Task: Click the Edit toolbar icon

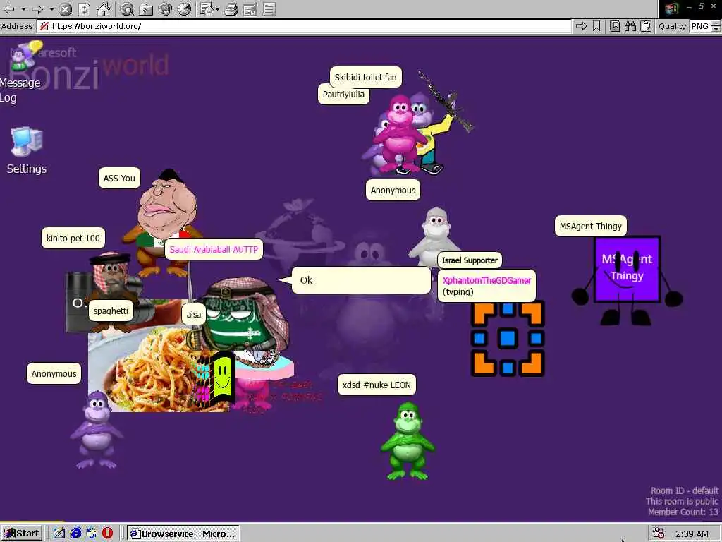Action: pos(250,8)
